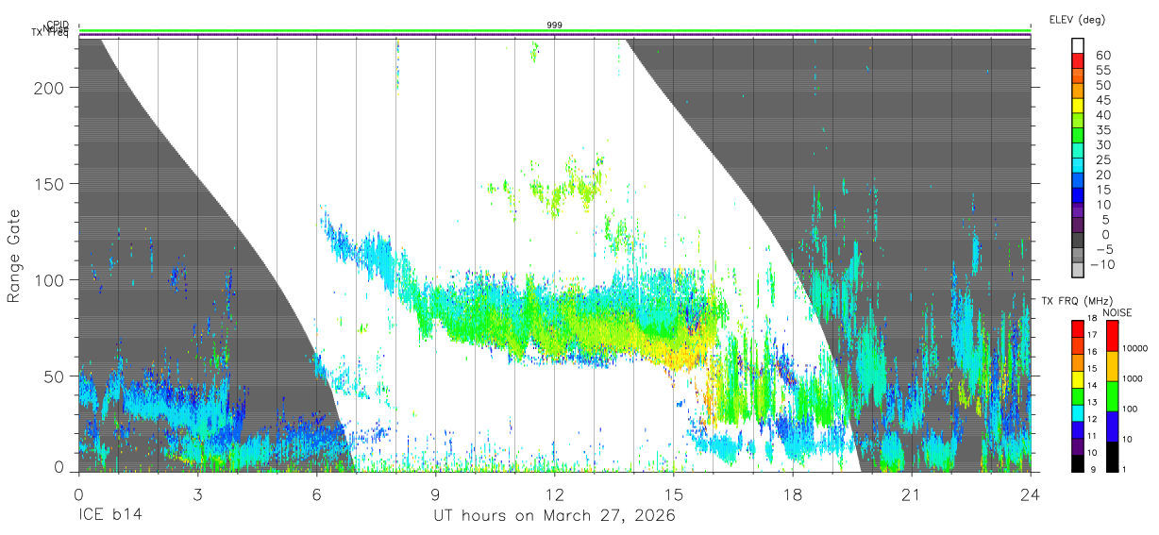The width and height of the screenshot is (1159, 535).
Task: Pick the black bottom segment of TX FRQ bar
Action: [x=1077, y=461]
